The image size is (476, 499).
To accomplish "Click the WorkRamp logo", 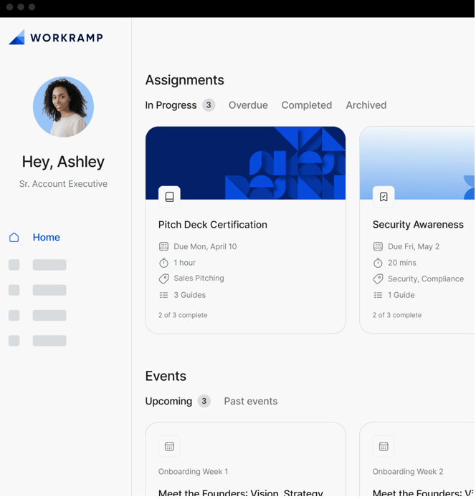I will (56, 38).
